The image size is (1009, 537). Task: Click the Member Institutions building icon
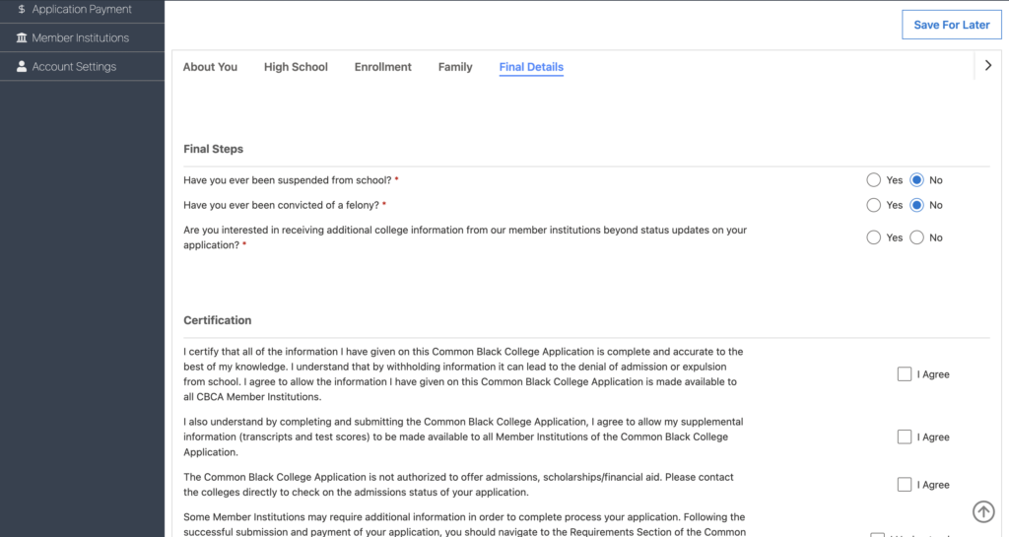(x=22, y=38)
